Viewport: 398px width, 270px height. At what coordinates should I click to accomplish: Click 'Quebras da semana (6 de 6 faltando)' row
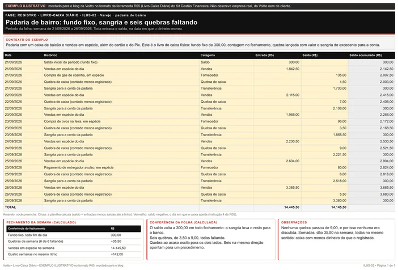point(74,242)
